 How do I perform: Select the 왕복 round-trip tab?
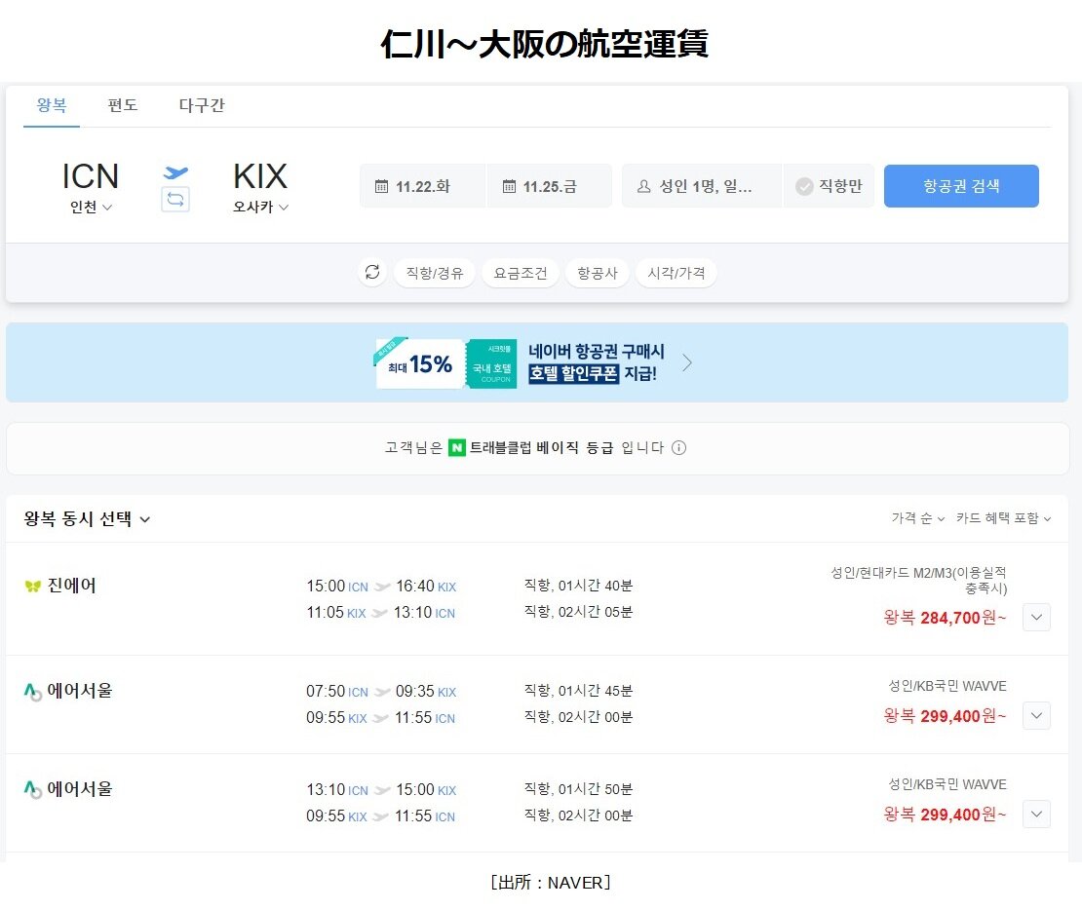tap(52, 105)
